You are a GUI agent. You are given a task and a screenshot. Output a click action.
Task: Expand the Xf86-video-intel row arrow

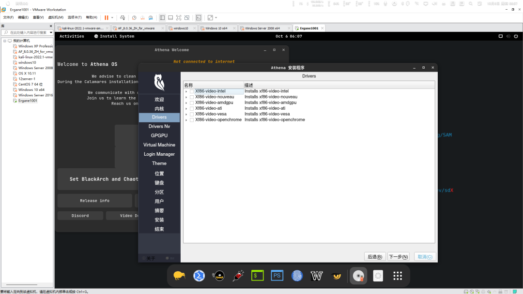tap(186, 91)
